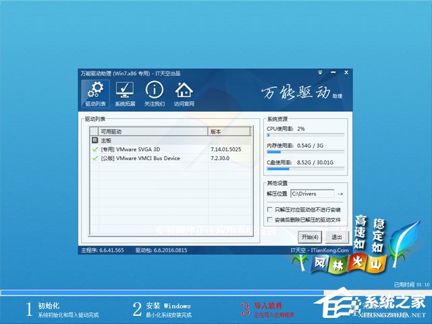This screenshot has width=432, height=324.
Task: Click the installer overall progress bar
Action: click(x=216, y=292)
